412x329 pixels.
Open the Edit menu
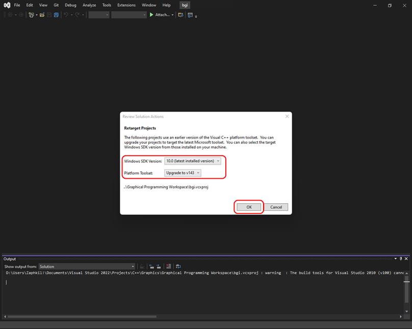30,5
